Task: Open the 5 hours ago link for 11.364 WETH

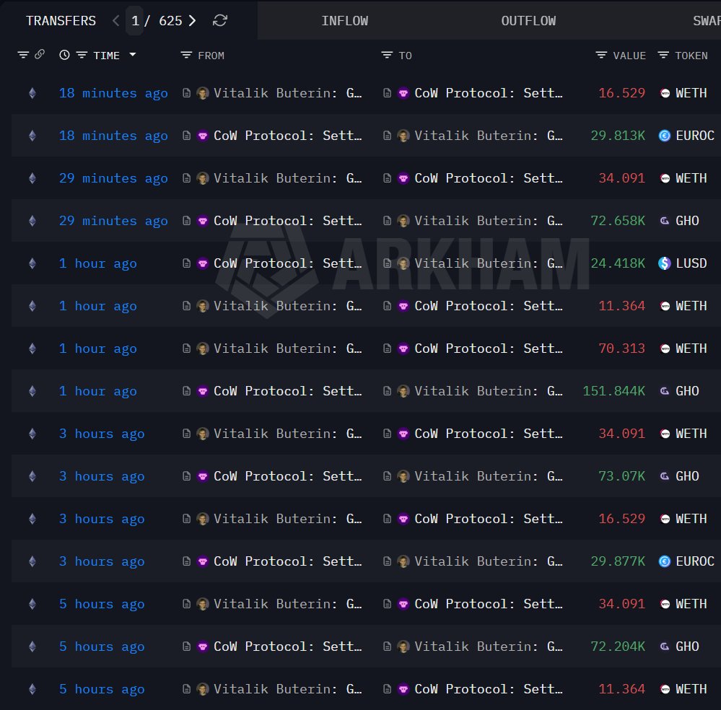Action: pos(102,689)
